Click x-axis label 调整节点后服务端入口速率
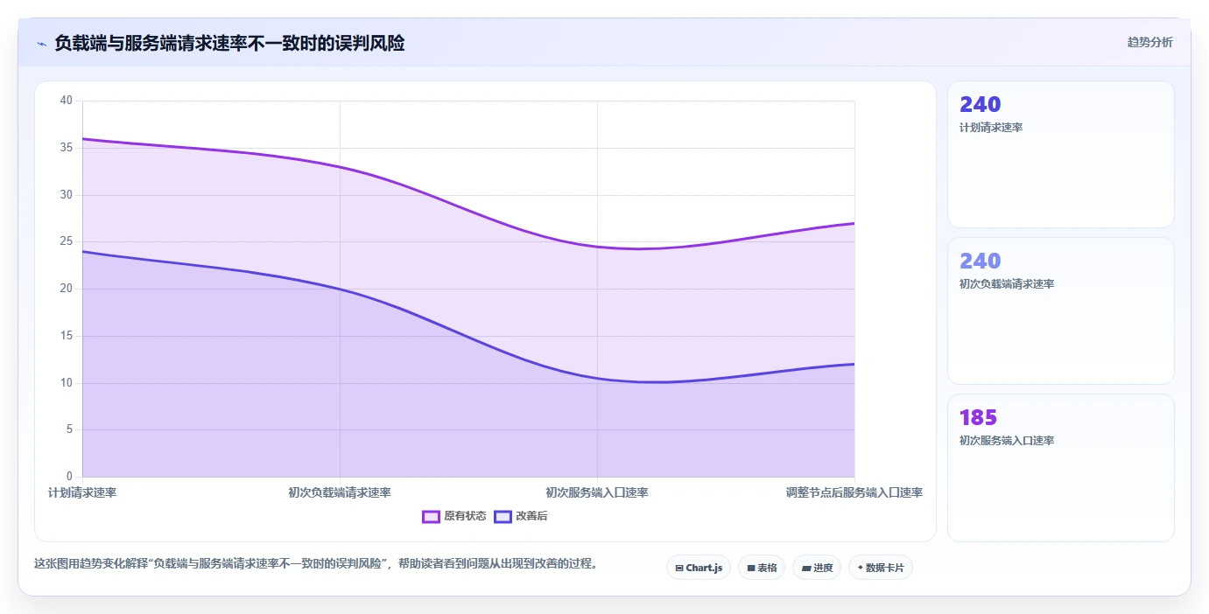 [854, 493]
